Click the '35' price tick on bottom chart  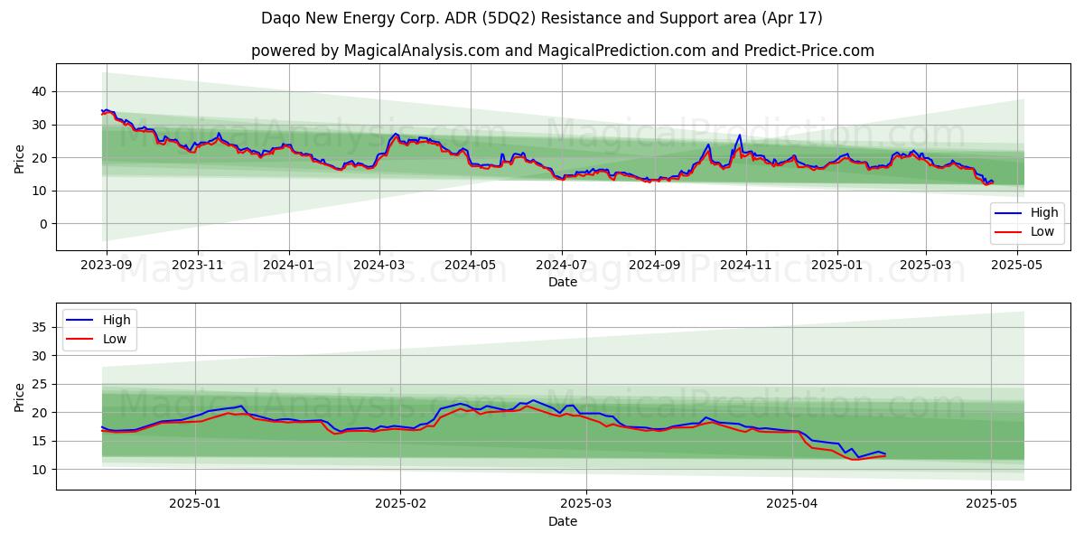[x=42, y=327]
